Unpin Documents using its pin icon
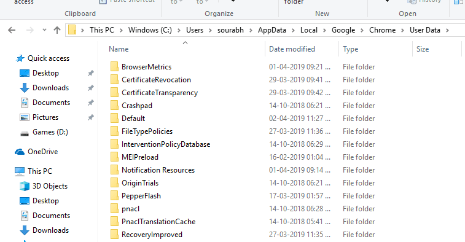Screen dimensions: 465x242 point(91,103)
